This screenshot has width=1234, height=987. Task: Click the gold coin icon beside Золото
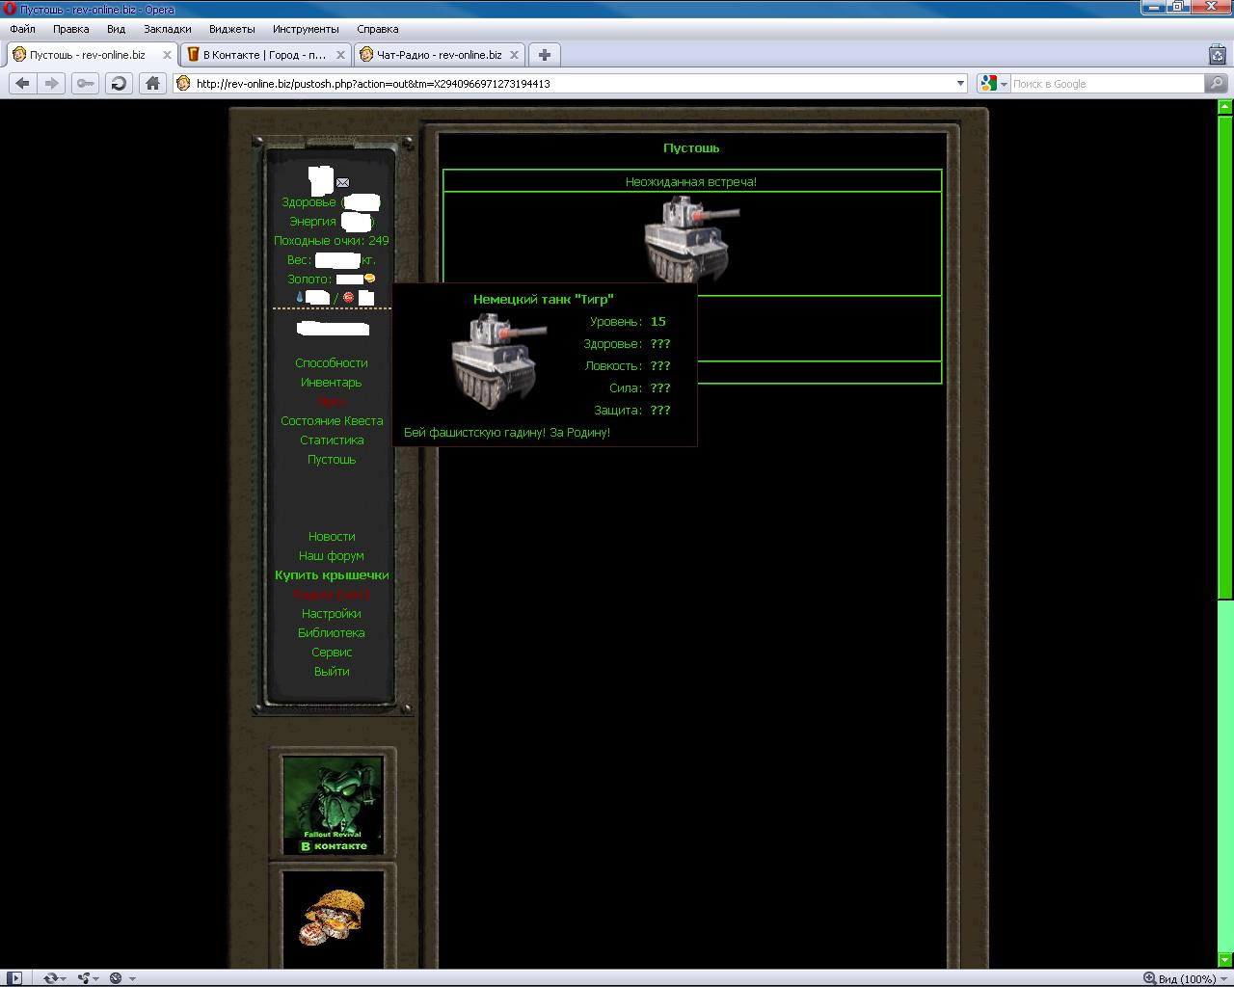pos(369,279)
